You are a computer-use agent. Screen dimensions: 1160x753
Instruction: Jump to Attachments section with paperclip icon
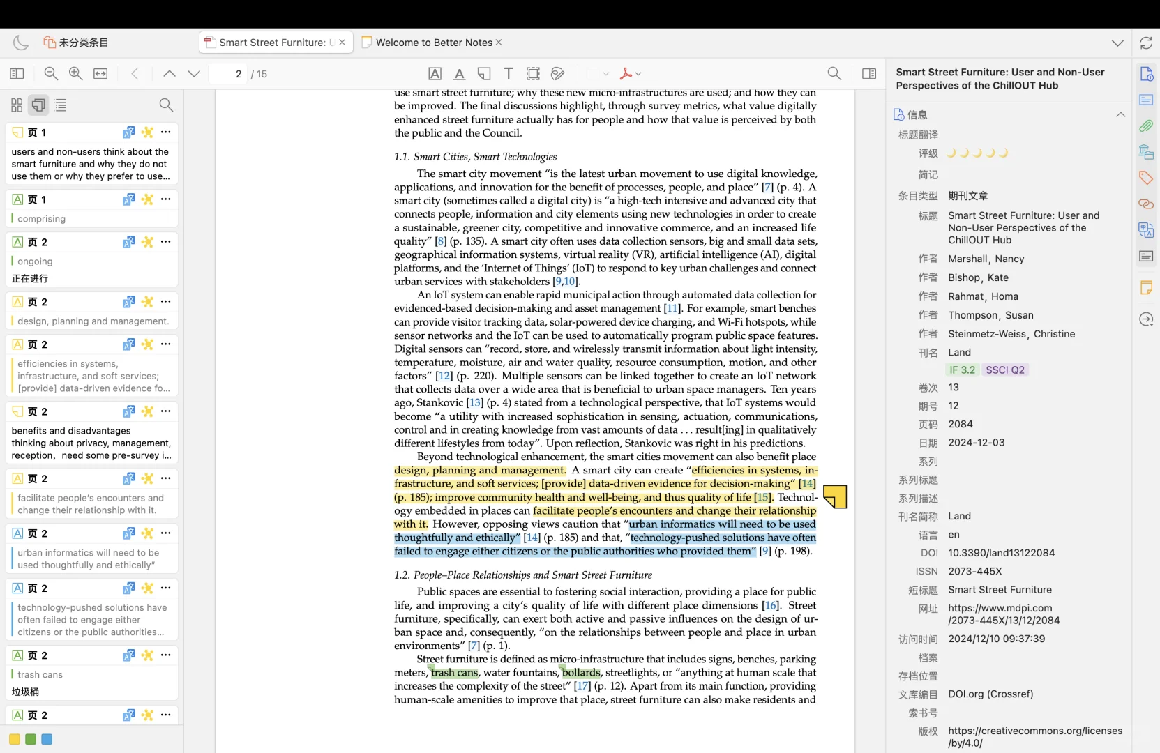pyautogui.click(x=1146, y=126)
